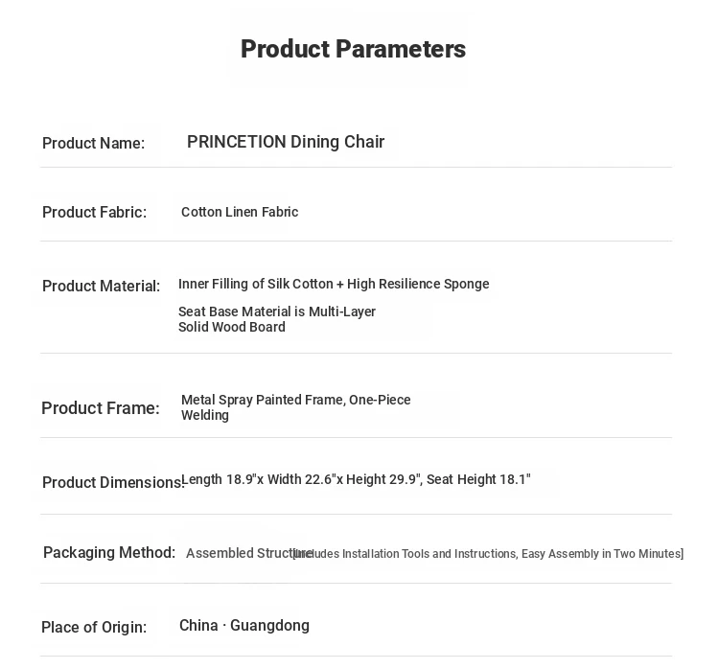Select the Place of Origin label

coord(93,628)
